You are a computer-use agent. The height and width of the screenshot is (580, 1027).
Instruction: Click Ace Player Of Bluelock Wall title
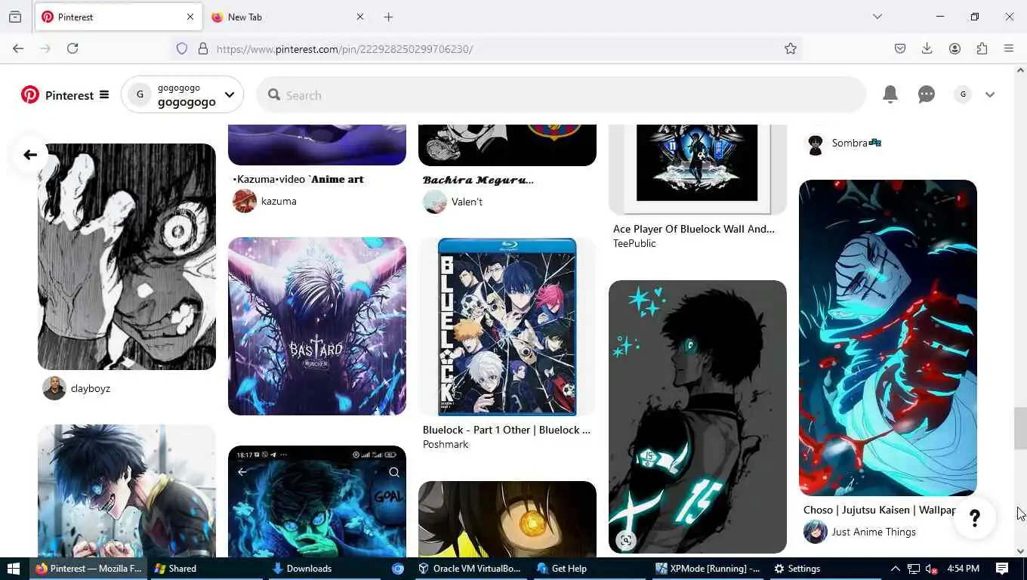point(694,229)
